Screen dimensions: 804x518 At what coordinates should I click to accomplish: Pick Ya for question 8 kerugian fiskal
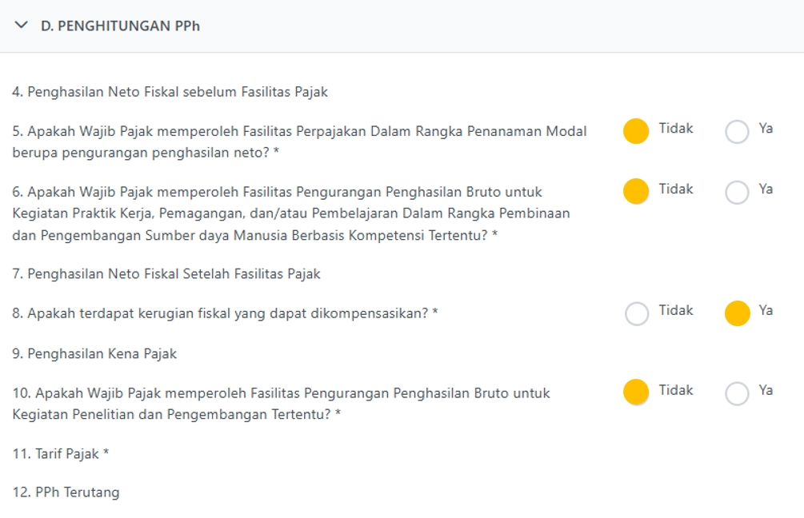(737, 313)
